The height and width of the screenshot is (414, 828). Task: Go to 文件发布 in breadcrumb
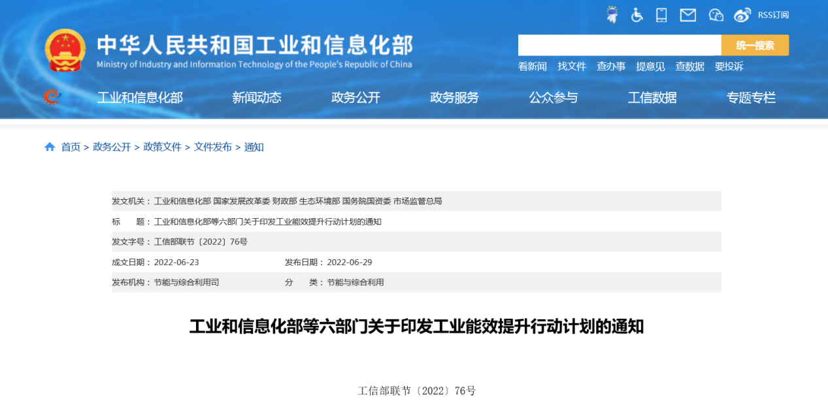coord(212,147)
